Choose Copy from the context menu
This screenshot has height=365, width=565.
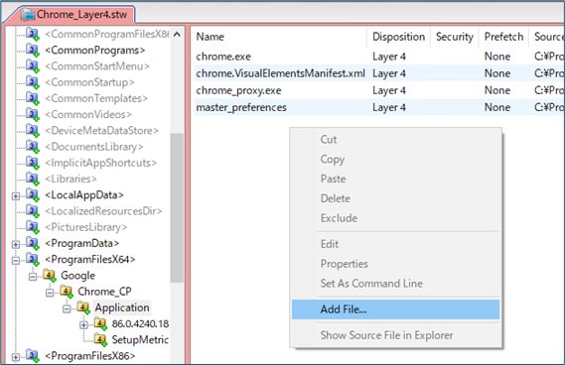395,159
